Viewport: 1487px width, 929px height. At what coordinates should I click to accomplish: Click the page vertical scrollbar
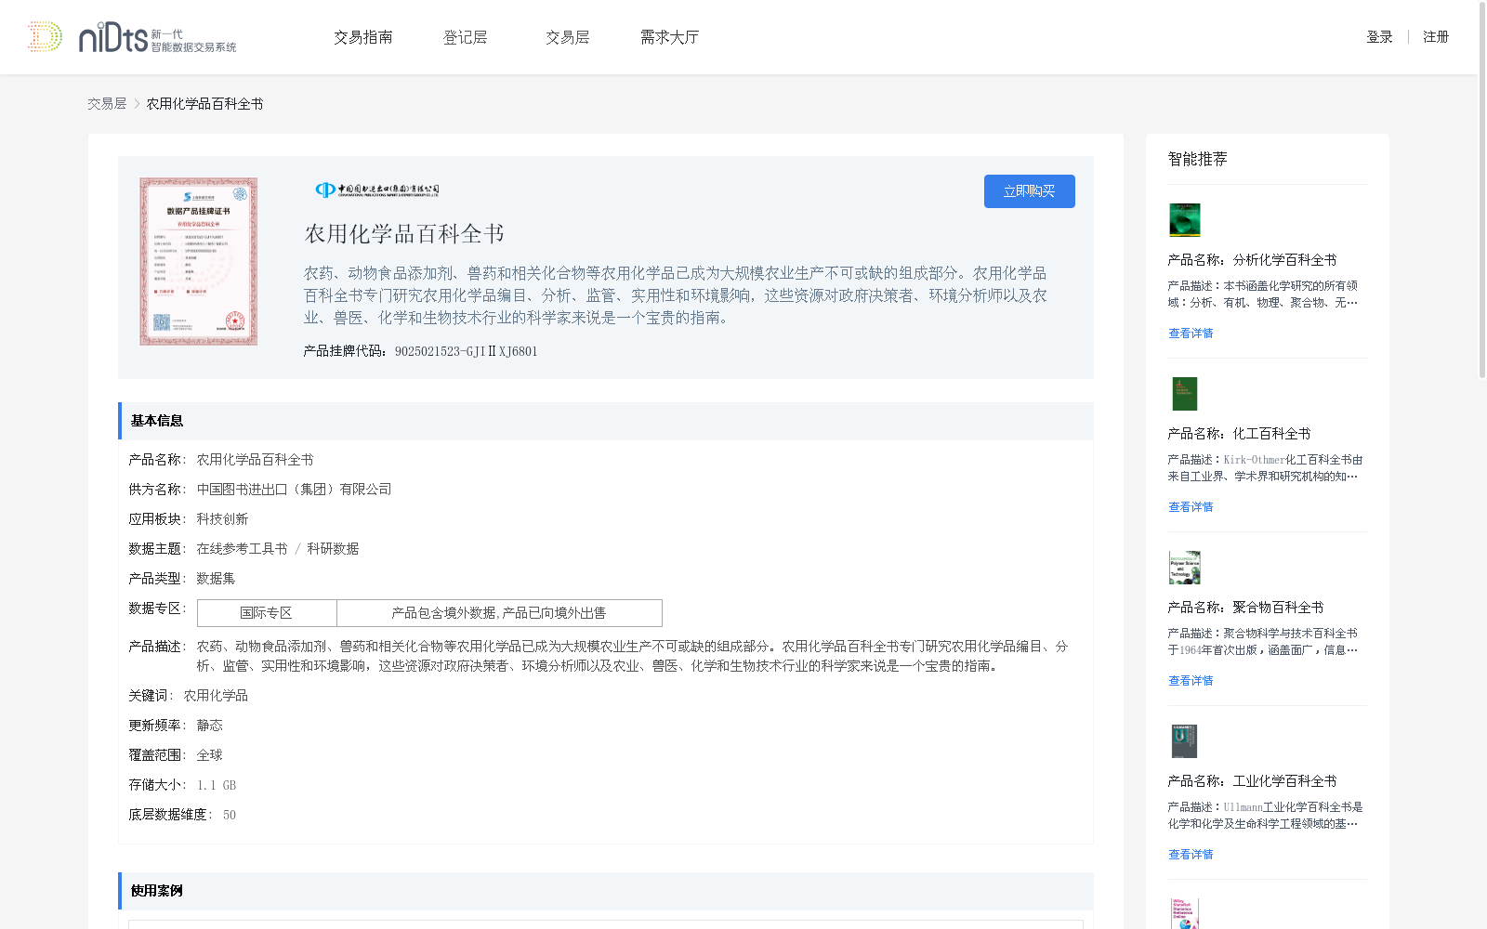(x=1482, y=190)
